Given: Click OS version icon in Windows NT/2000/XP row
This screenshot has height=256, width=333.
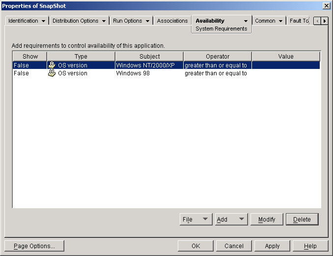Looking at the screenshot, I should (52, 65).
